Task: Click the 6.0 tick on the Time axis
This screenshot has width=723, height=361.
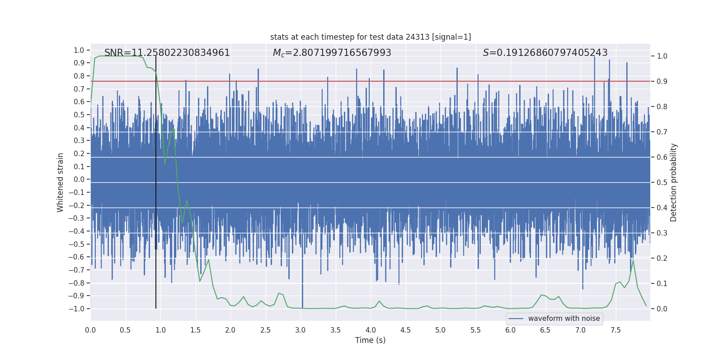Action: pos(511,330)
